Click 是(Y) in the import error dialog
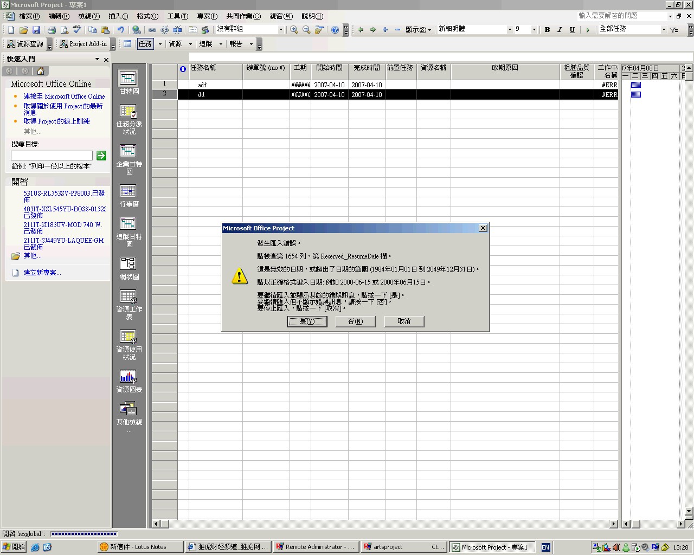 point(307,321)
